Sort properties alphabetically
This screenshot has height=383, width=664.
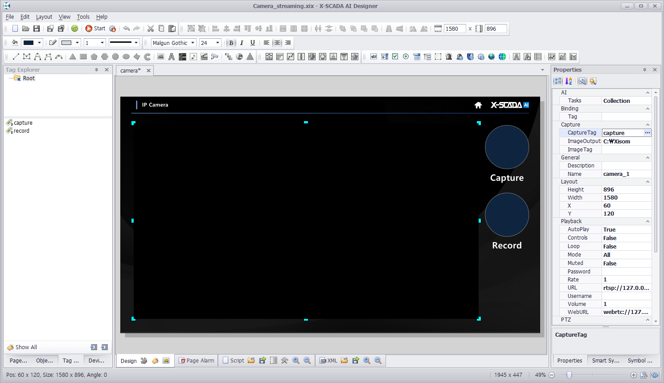tap(569, 81)
